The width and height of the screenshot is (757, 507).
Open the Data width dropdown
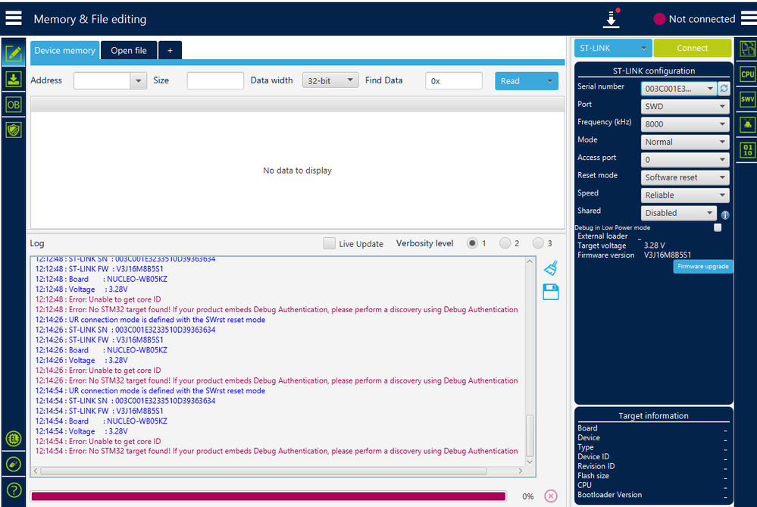330,80
